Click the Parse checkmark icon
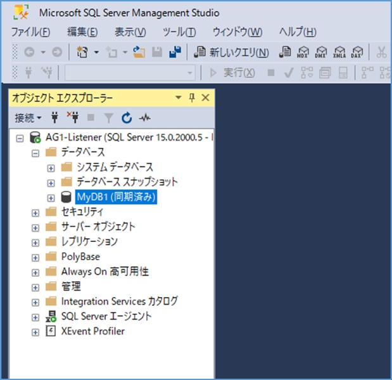Screen dimensions: 392x380 click(x=289, y=73)
